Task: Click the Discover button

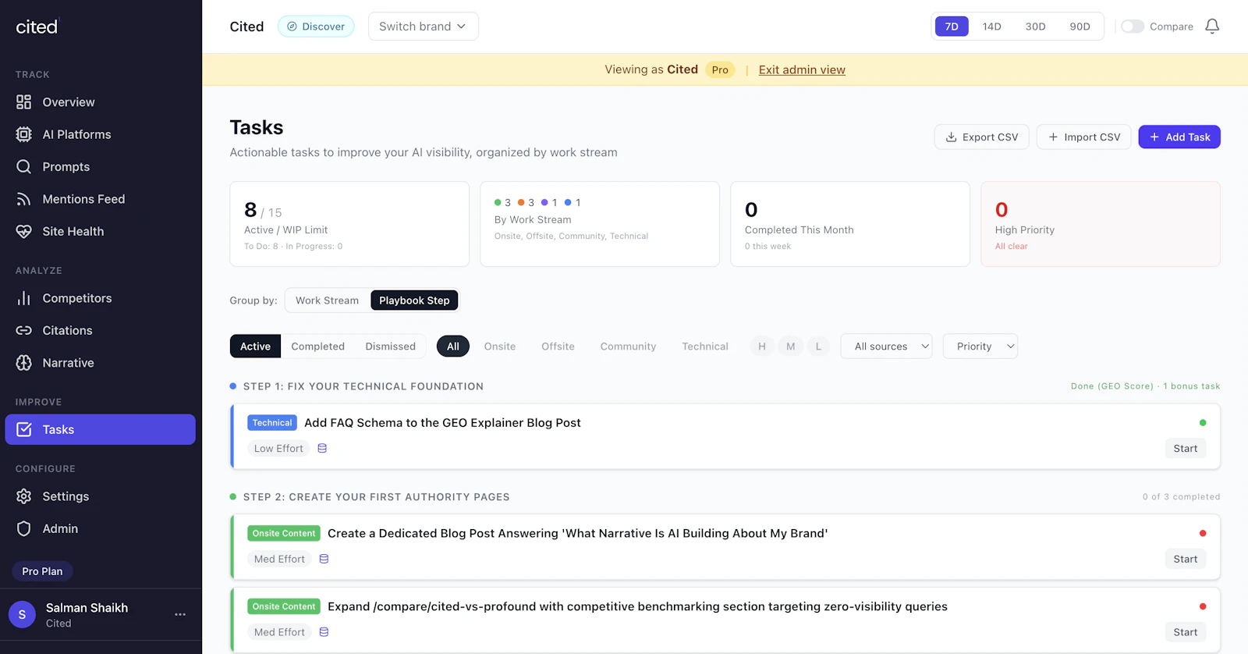Action: click(316, 27)
